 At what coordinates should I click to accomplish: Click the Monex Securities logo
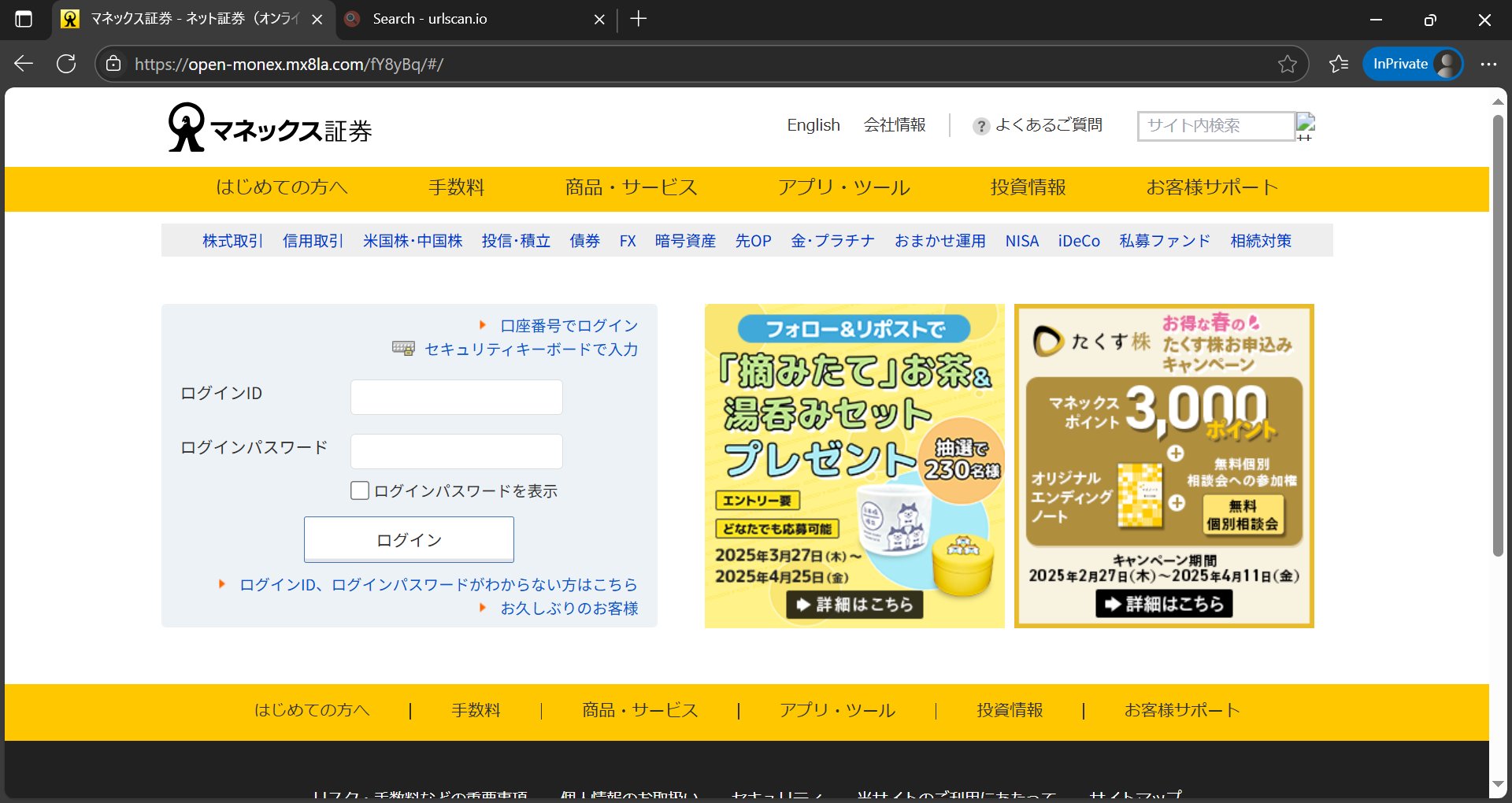coord(269,127)
